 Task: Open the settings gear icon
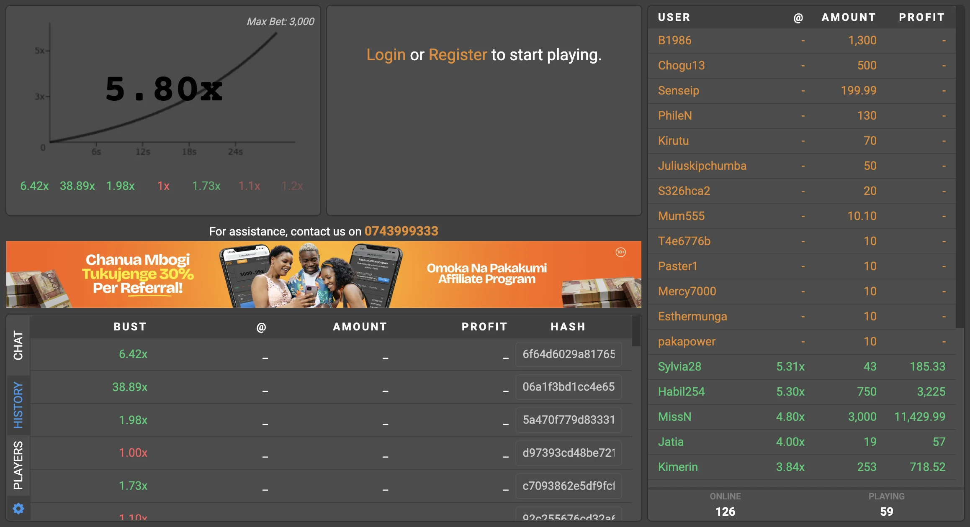[18, 509]
